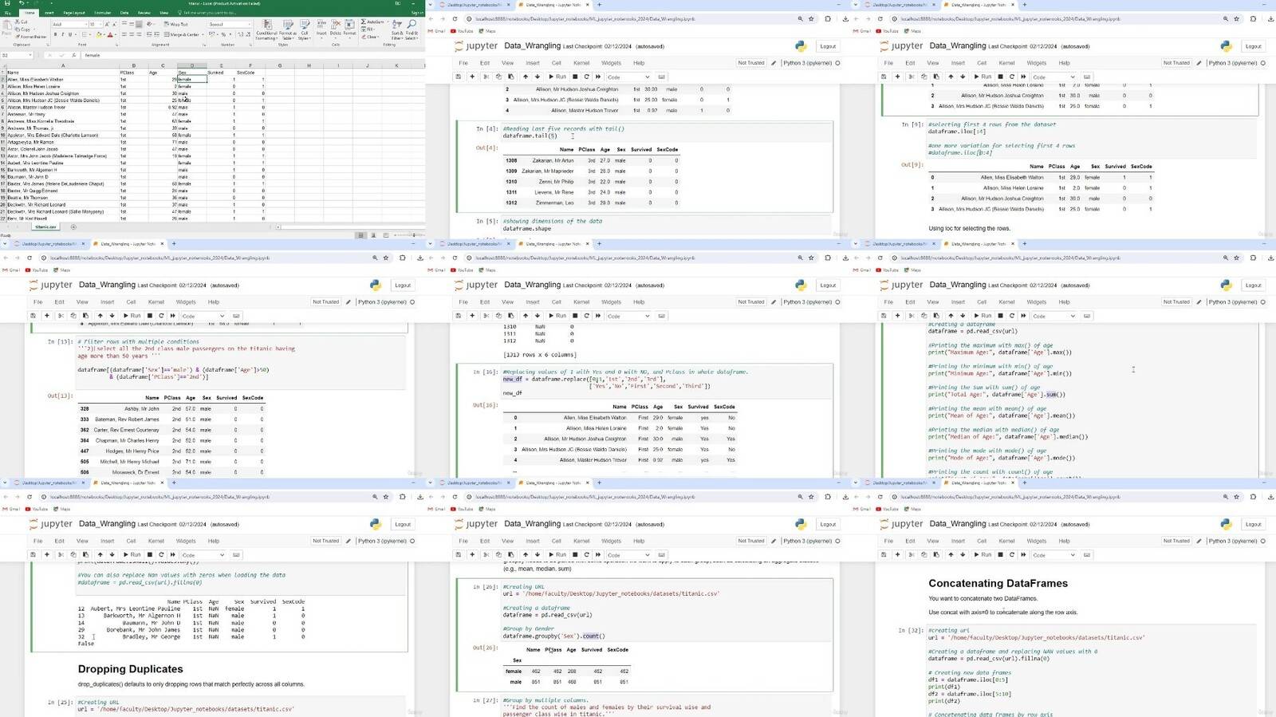Open the Cell menu in the replace() notebook
1276x717 pixels.
[556, 302]
